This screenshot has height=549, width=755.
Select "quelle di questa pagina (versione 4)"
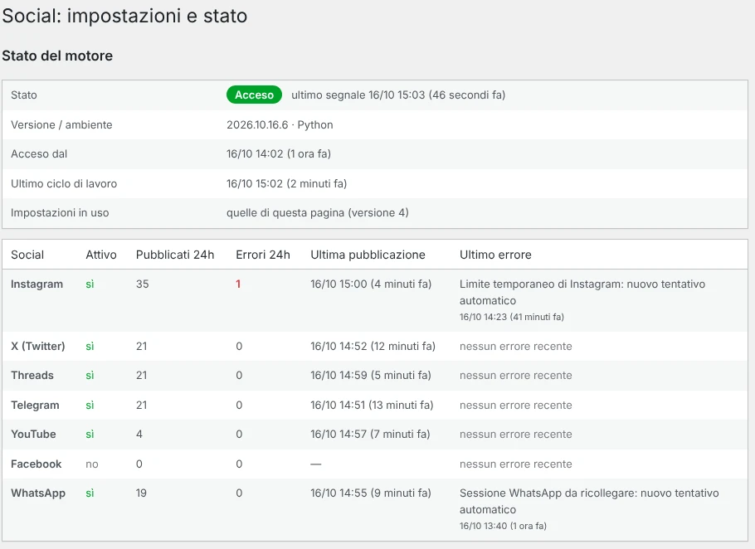(317, 212)
